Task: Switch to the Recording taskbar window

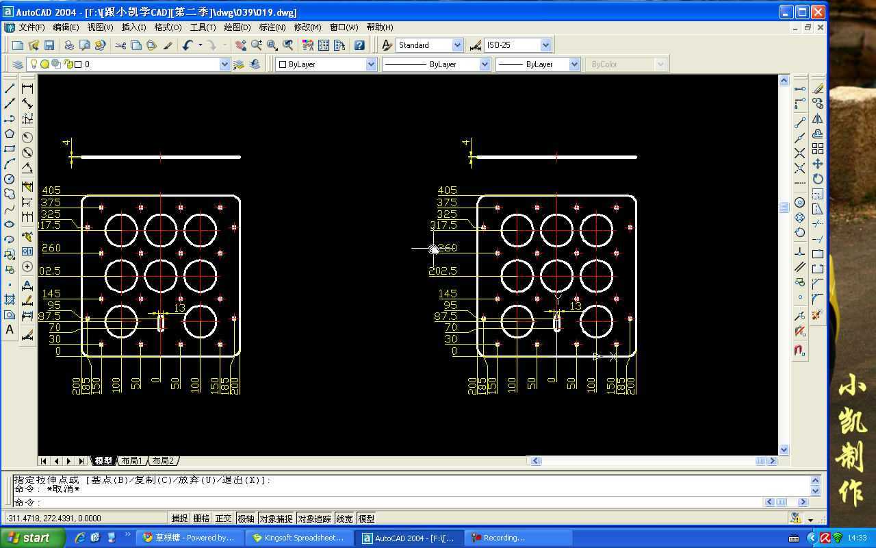Action: point(517,538)
